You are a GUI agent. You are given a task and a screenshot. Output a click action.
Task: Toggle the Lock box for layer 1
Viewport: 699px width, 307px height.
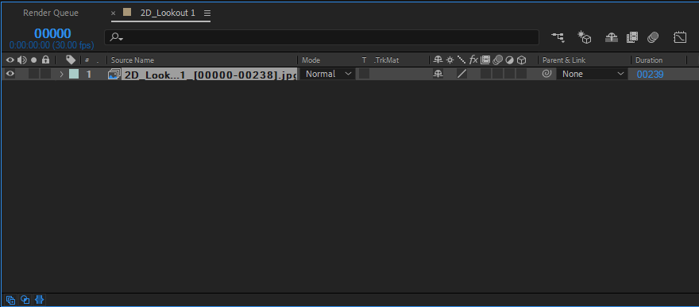45,74
